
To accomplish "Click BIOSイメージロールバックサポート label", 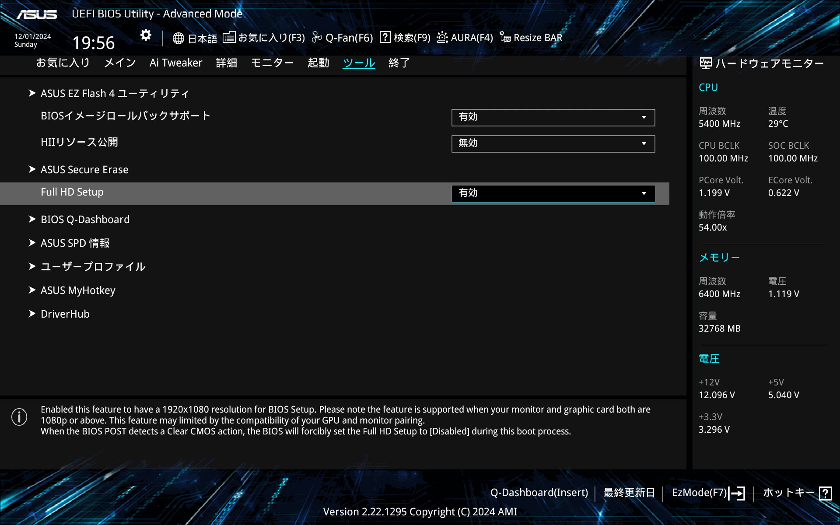I will click(x=126, y=116).
